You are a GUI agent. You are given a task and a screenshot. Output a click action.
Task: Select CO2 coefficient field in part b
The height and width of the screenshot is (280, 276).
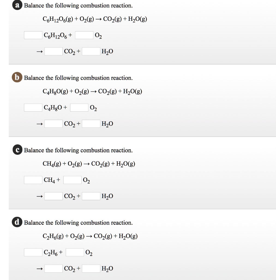pos(53,124)
